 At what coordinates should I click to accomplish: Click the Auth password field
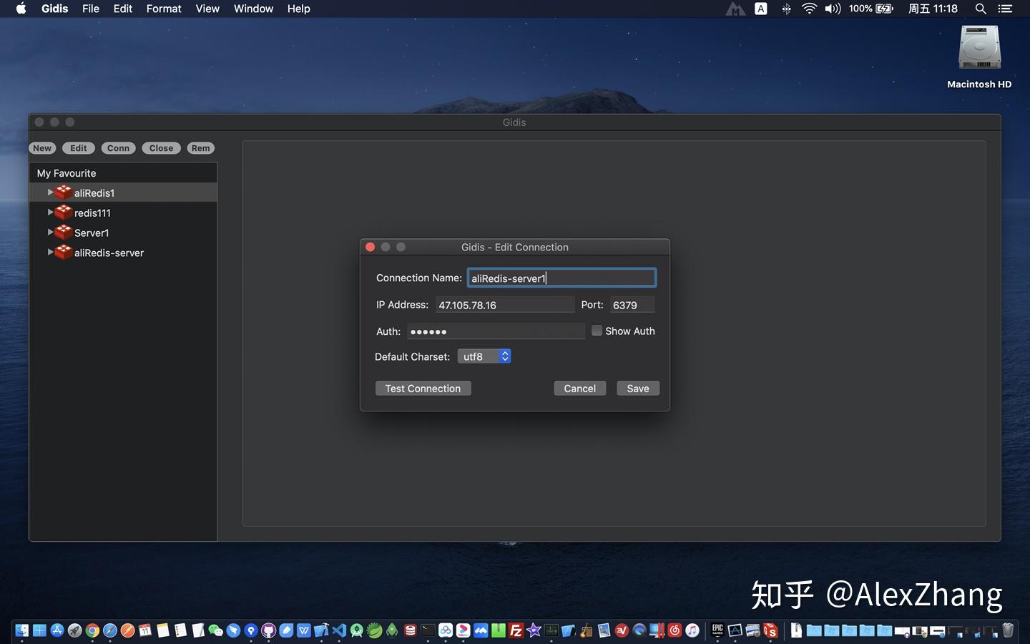[x=496, y=331]
